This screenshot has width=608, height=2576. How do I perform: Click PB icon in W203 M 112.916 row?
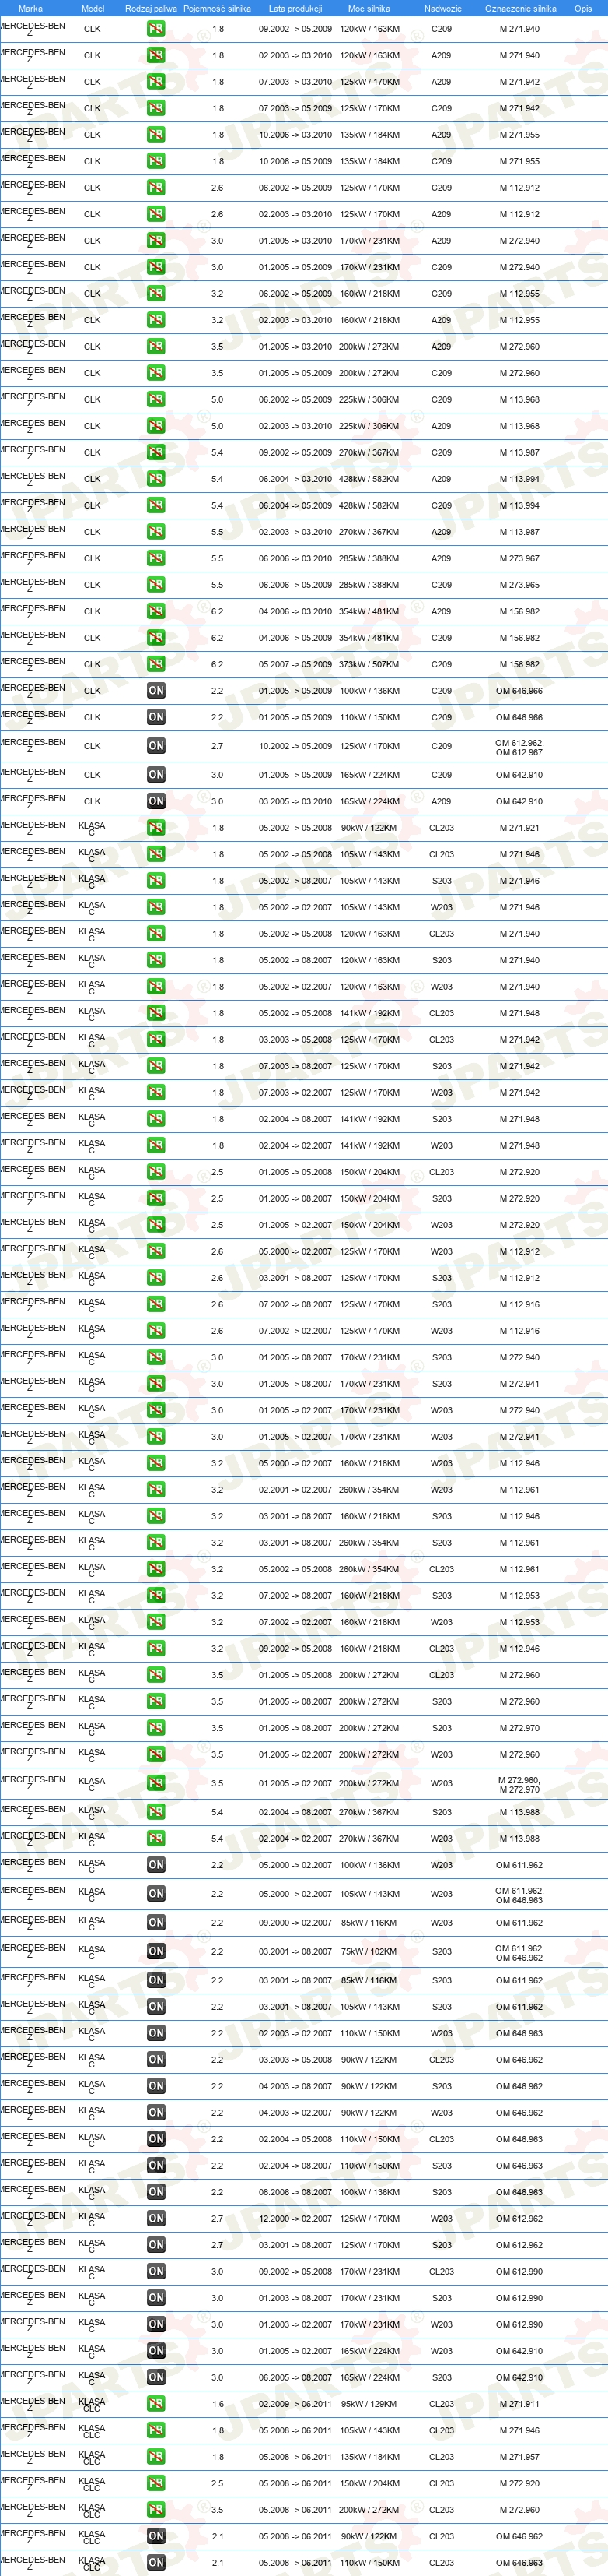click(x=155, y=1331)
